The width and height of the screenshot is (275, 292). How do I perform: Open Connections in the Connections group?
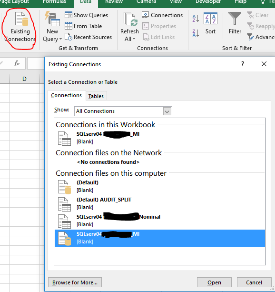click(x=162, y=15)
